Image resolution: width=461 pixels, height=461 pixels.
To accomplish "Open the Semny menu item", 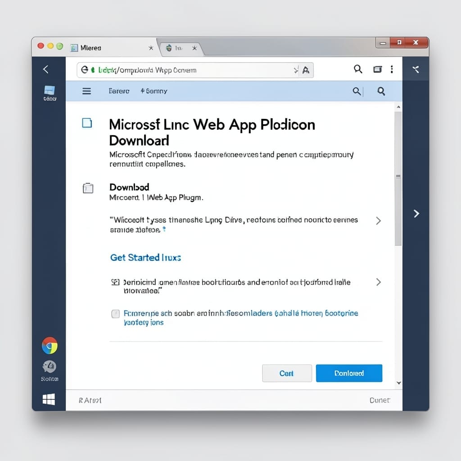I will [x=154, y=91].
